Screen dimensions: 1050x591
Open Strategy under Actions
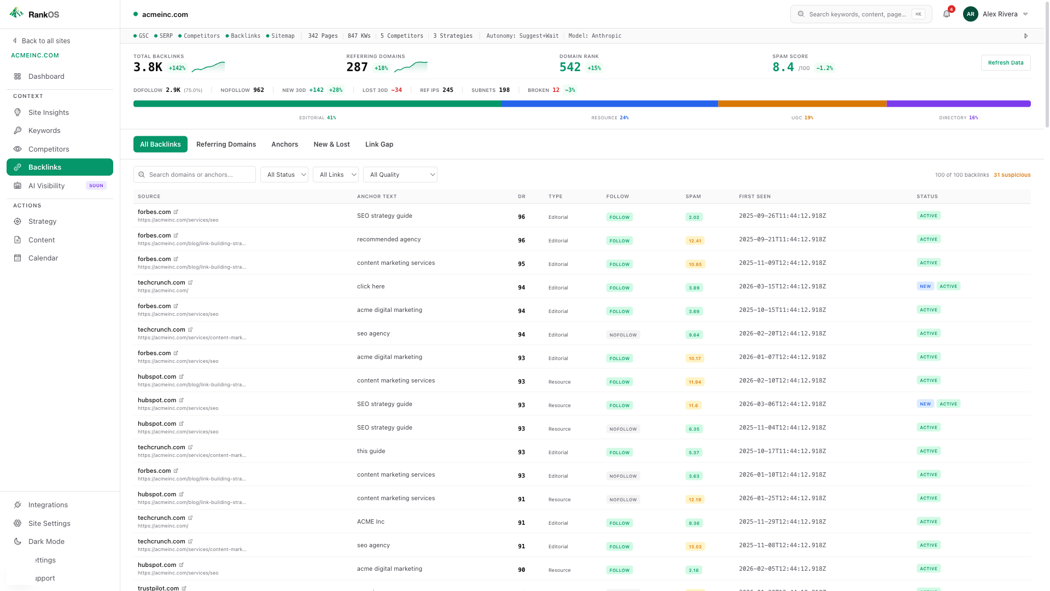[42, 221]
